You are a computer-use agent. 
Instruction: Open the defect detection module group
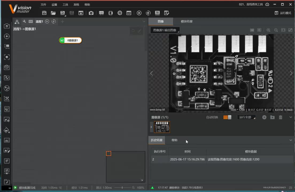click(7, 140)
